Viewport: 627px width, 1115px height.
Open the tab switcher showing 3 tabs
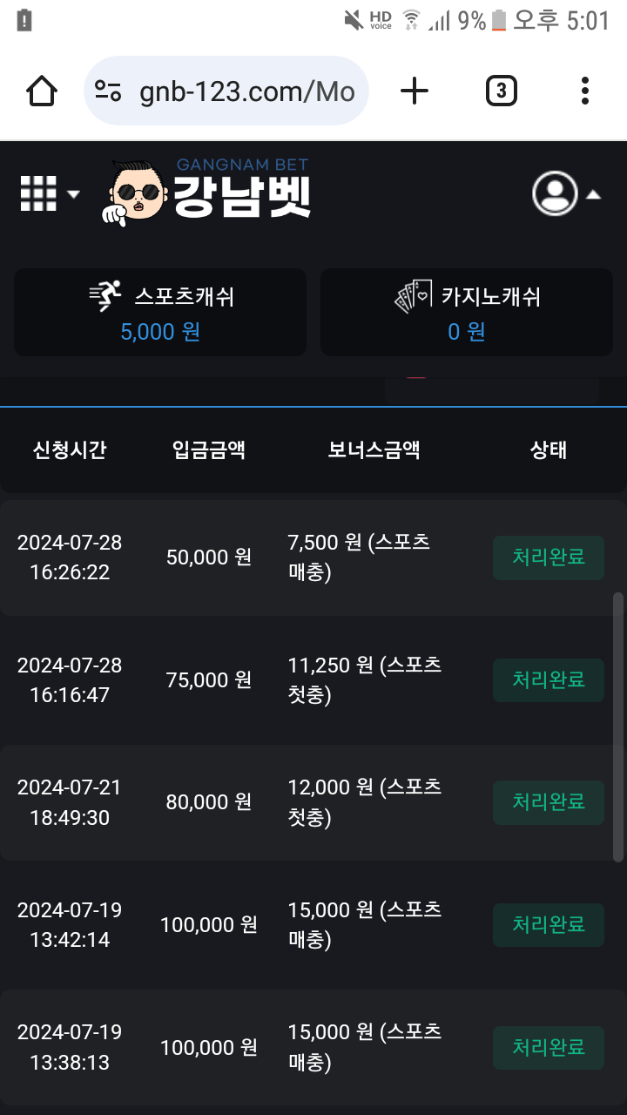click(501, 91)
